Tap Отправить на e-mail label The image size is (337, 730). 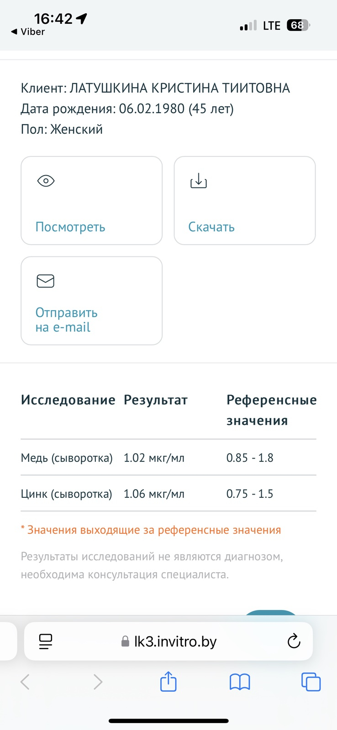67,320
